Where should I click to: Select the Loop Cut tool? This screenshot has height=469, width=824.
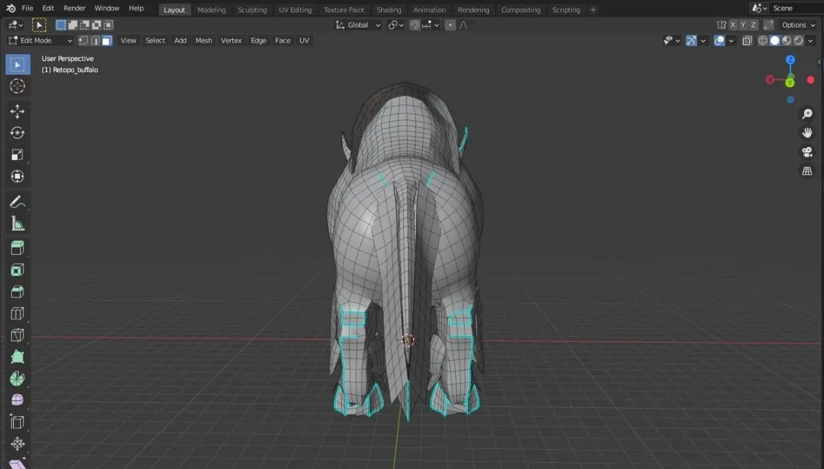(x=18, y=314)
